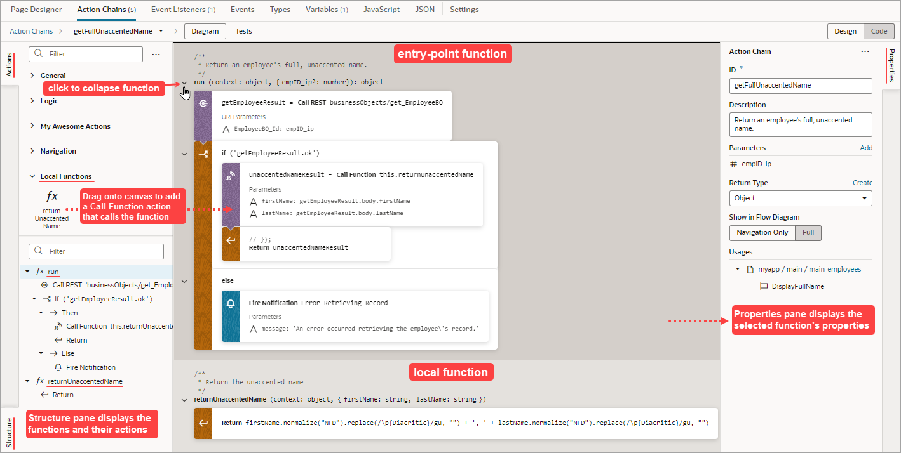Click Add next to Parameters

tap(866, 147)
